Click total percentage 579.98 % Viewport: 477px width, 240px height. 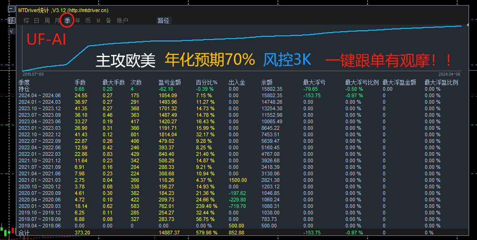click(x=207, y=233)
